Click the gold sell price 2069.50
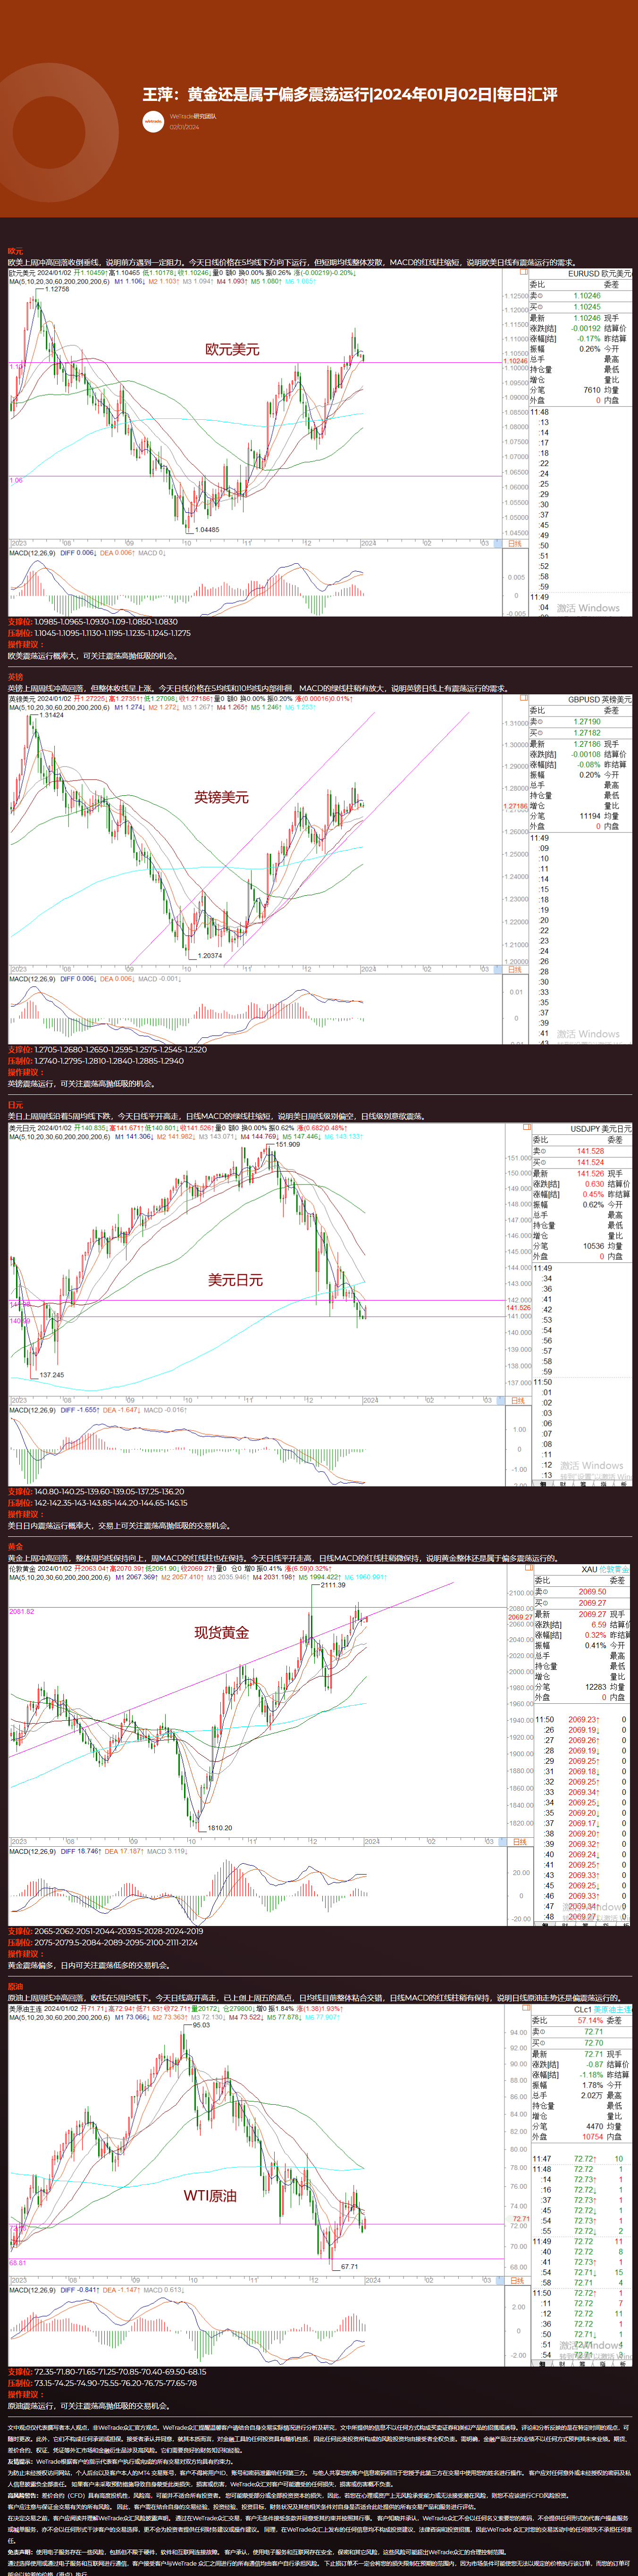 592,1592
